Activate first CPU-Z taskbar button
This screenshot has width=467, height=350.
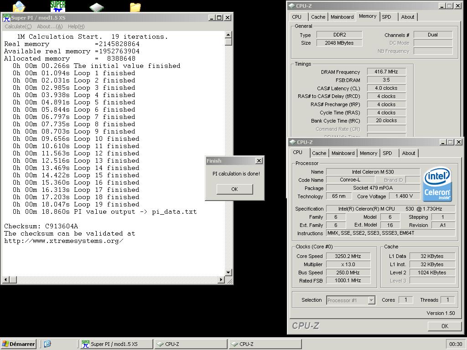(x=191, y=344)
